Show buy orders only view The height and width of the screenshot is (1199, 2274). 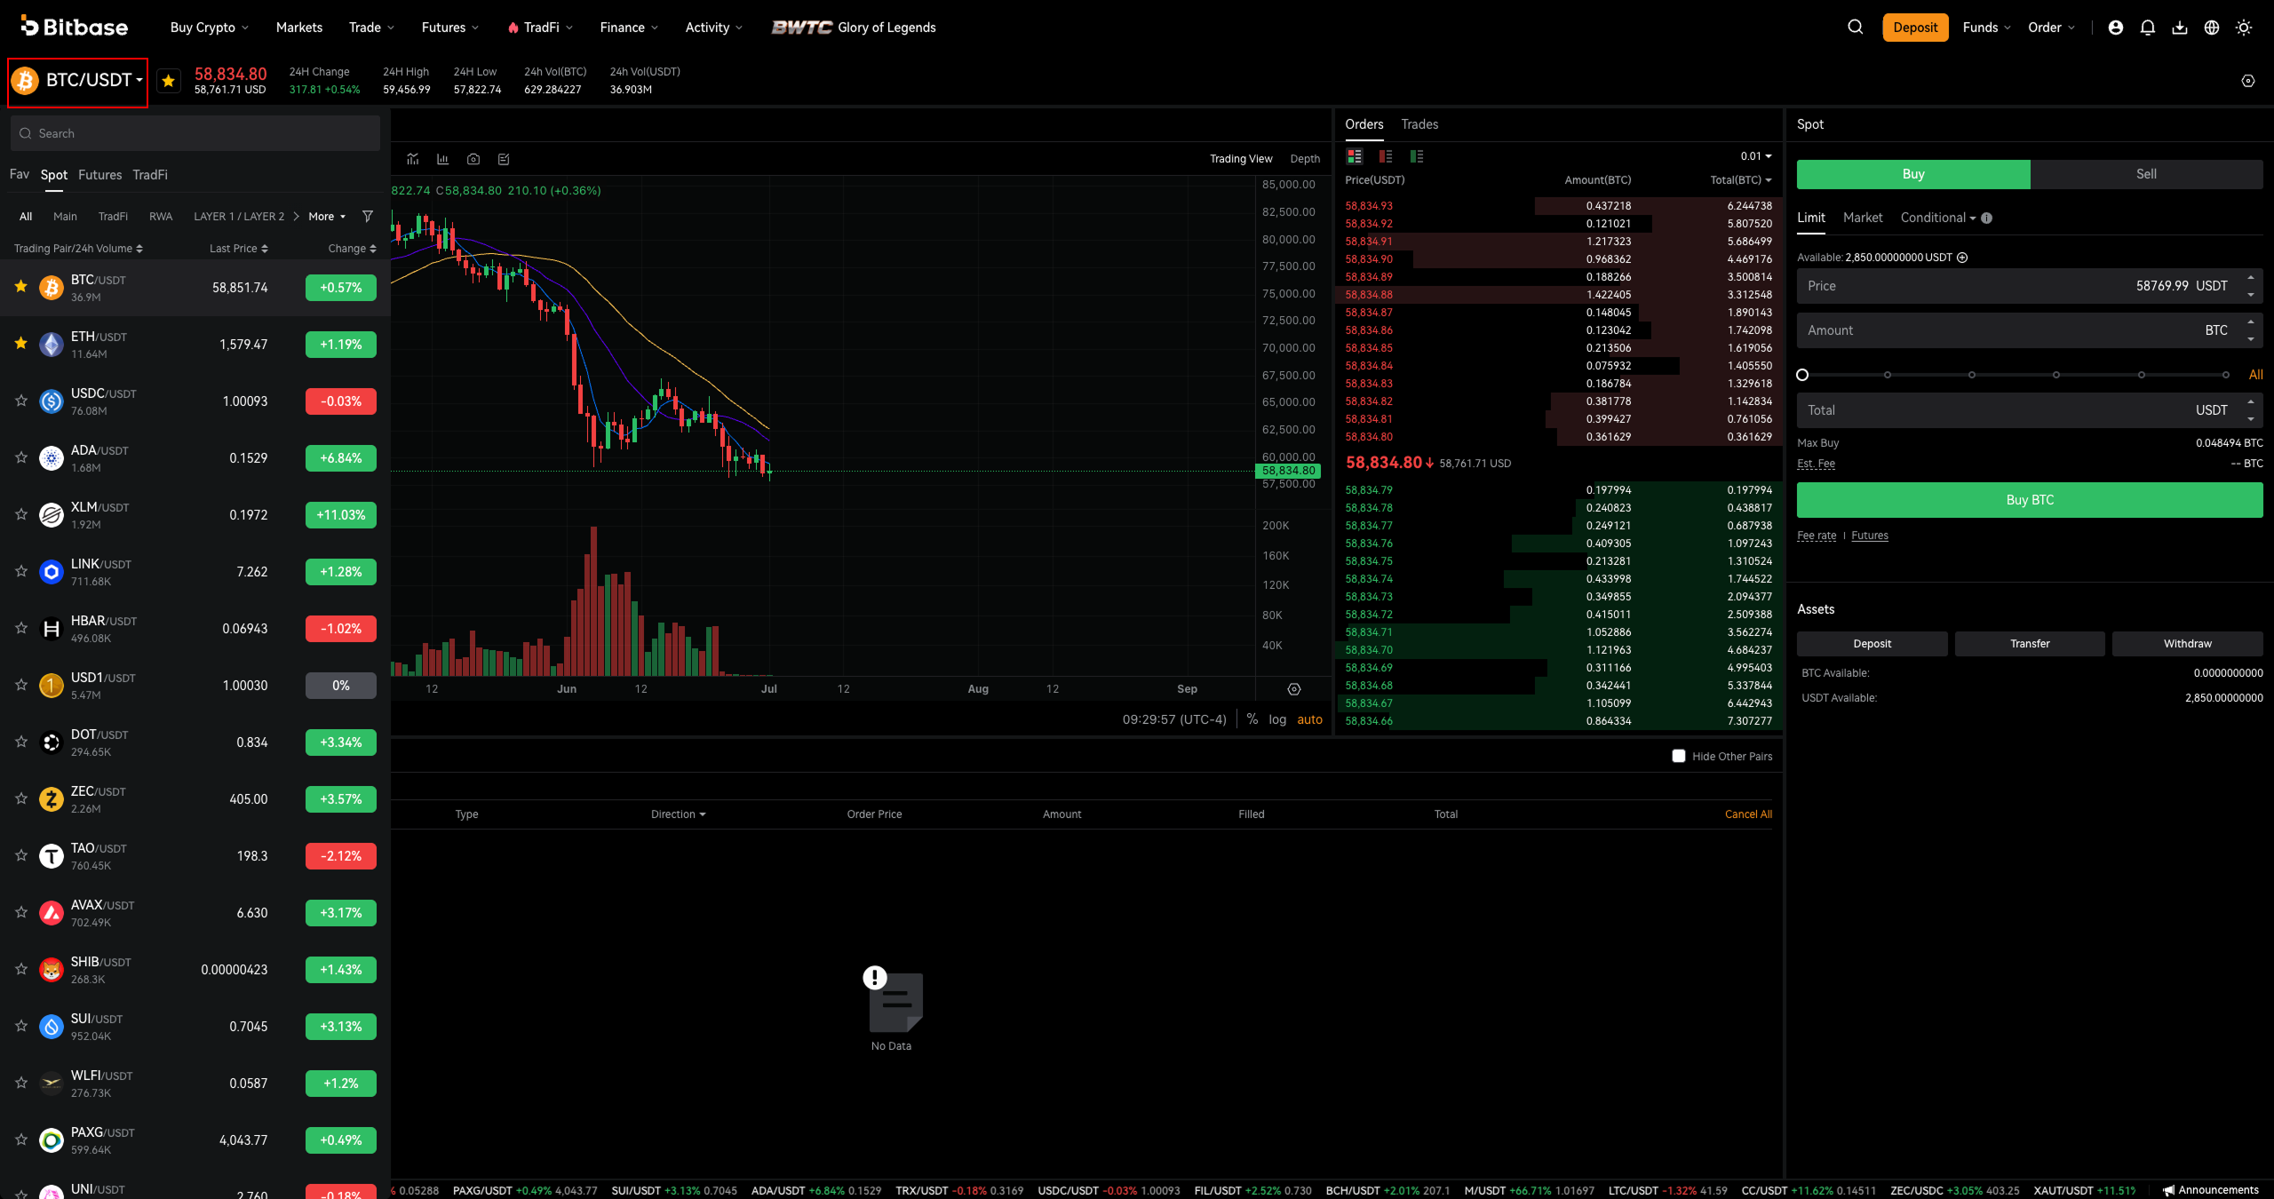(1417, 156)
